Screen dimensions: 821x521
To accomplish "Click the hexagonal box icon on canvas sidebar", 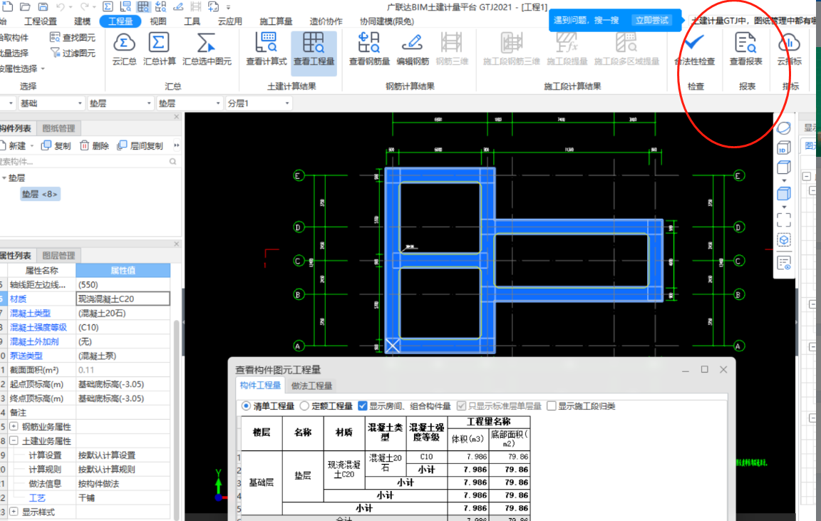I will (x=783, y=240).
